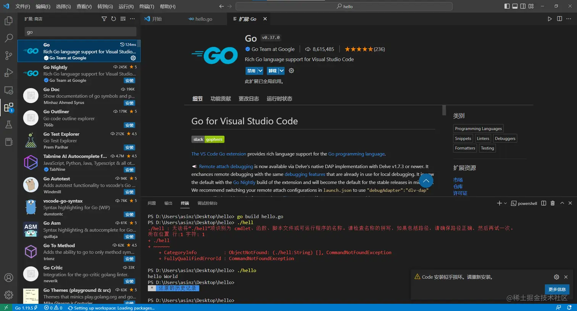
Task: Click the gear on the Go list item
Action: [x=133, y=58]
